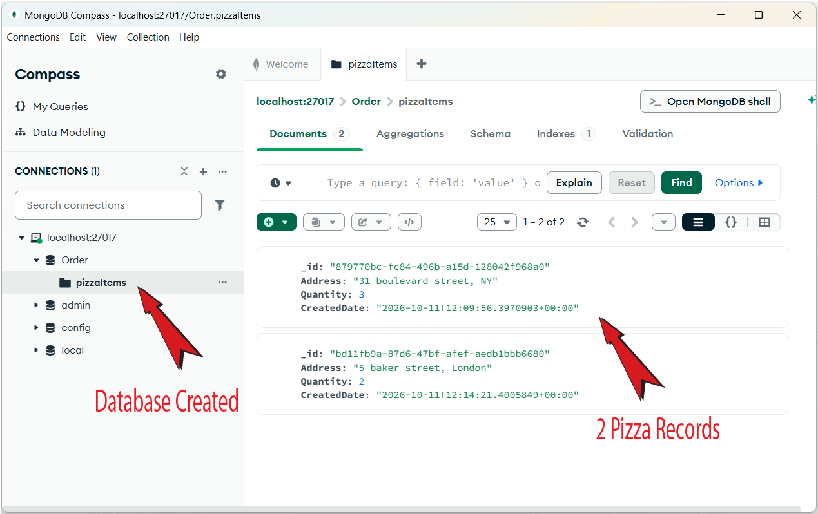Viewport: 818px width, 514px height.
Task: Open the Validation tab
Action: pyautogui.click(x=648, y=134)
